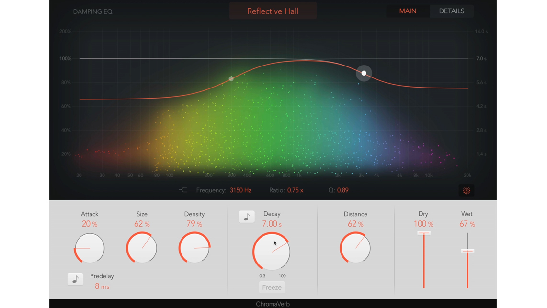Click the Attack knob
The width and height of the screenshot is (547, 308).
90,248
